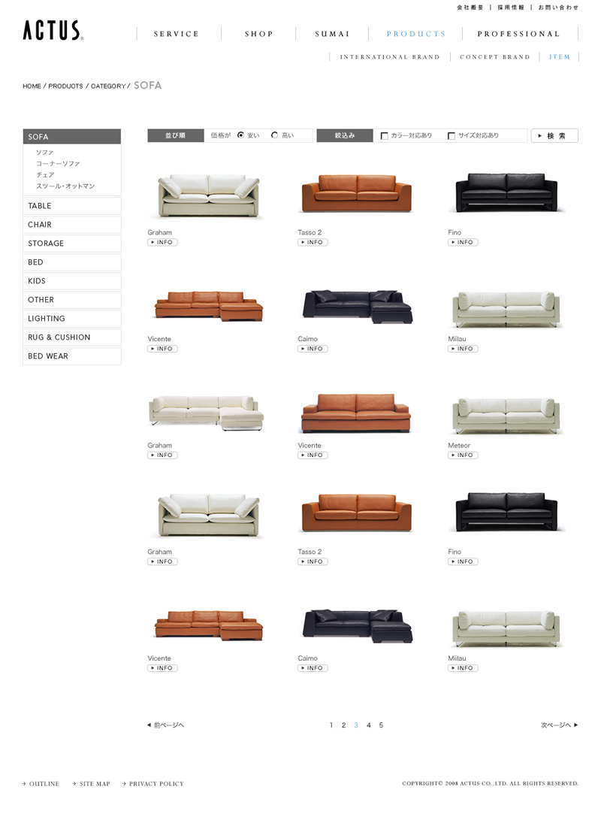Open the PRIVACY POLICY footer link
Image resolution: width=601 pixels, height=814 pixels.
click(x=153, y=784)
